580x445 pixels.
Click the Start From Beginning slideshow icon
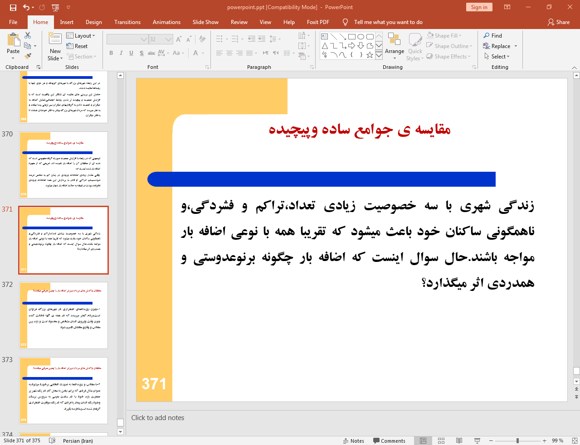point(55,7)
